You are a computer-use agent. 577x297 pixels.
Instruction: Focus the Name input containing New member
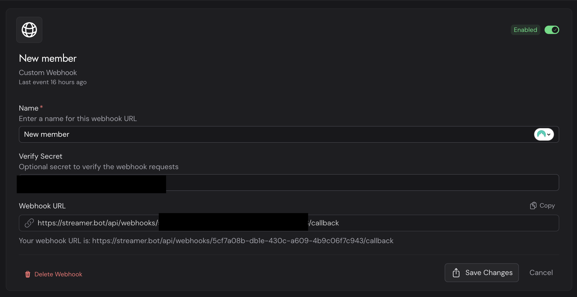(262, 134)
